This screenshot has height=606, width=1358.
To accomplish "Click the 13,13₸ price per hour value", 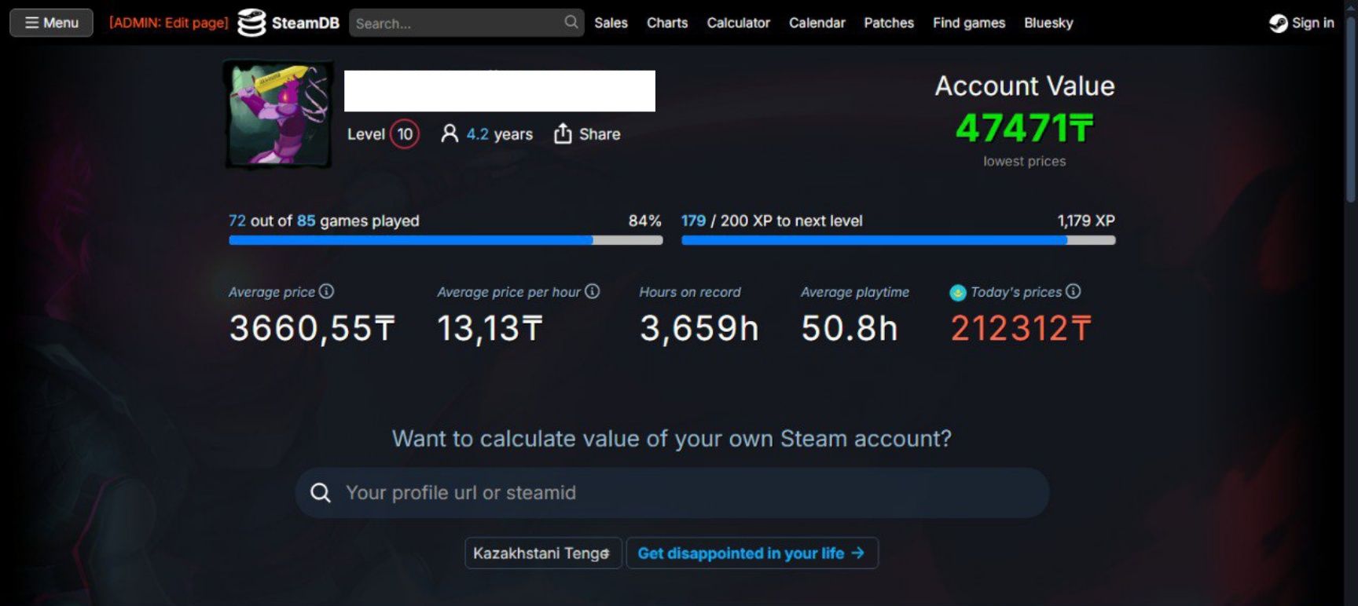I will [490, 328].
